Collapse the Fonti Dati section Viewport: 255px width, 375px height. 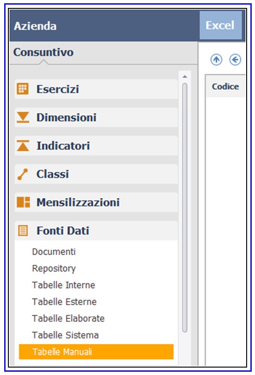pos(96,230)
